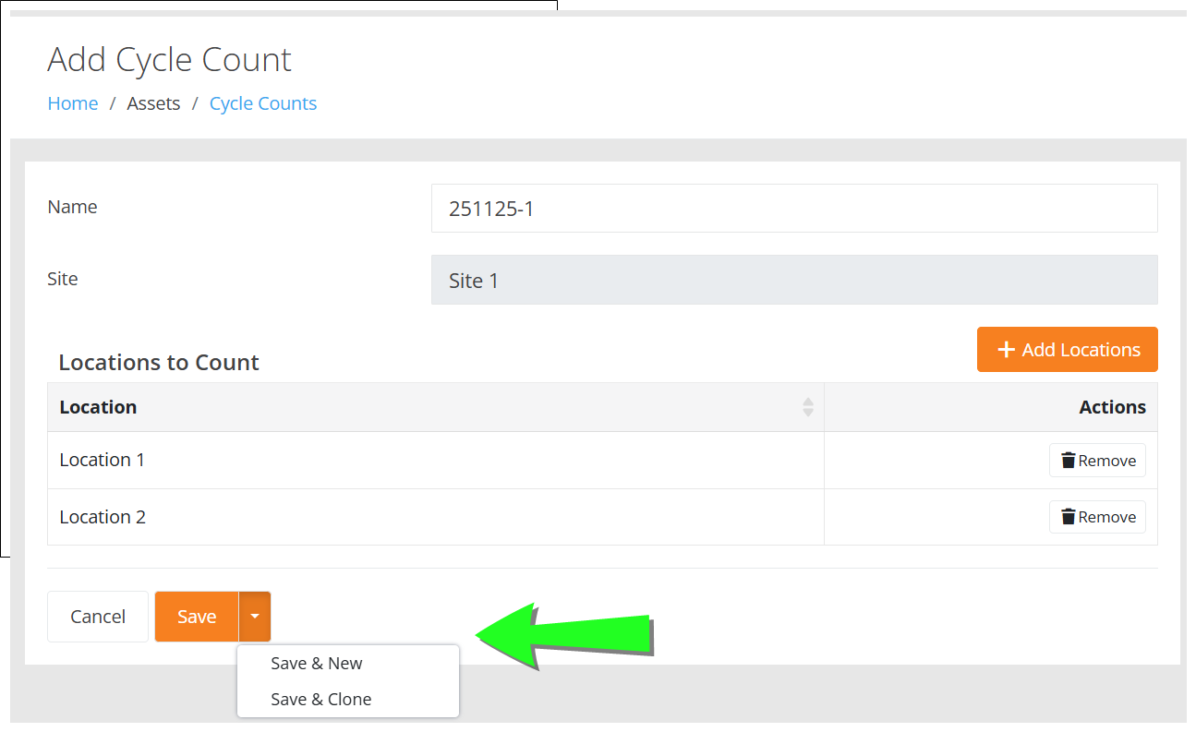Click the Name field label
The width and height of the screenshot is (1196, 732).
click(72, 207)
